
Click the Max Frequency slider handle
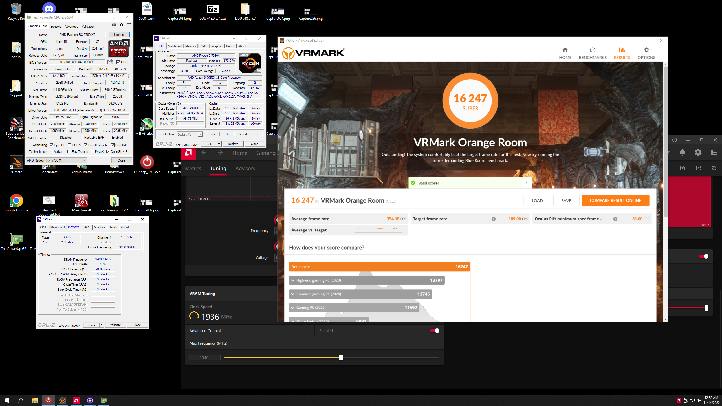click(x=341, y=358)
